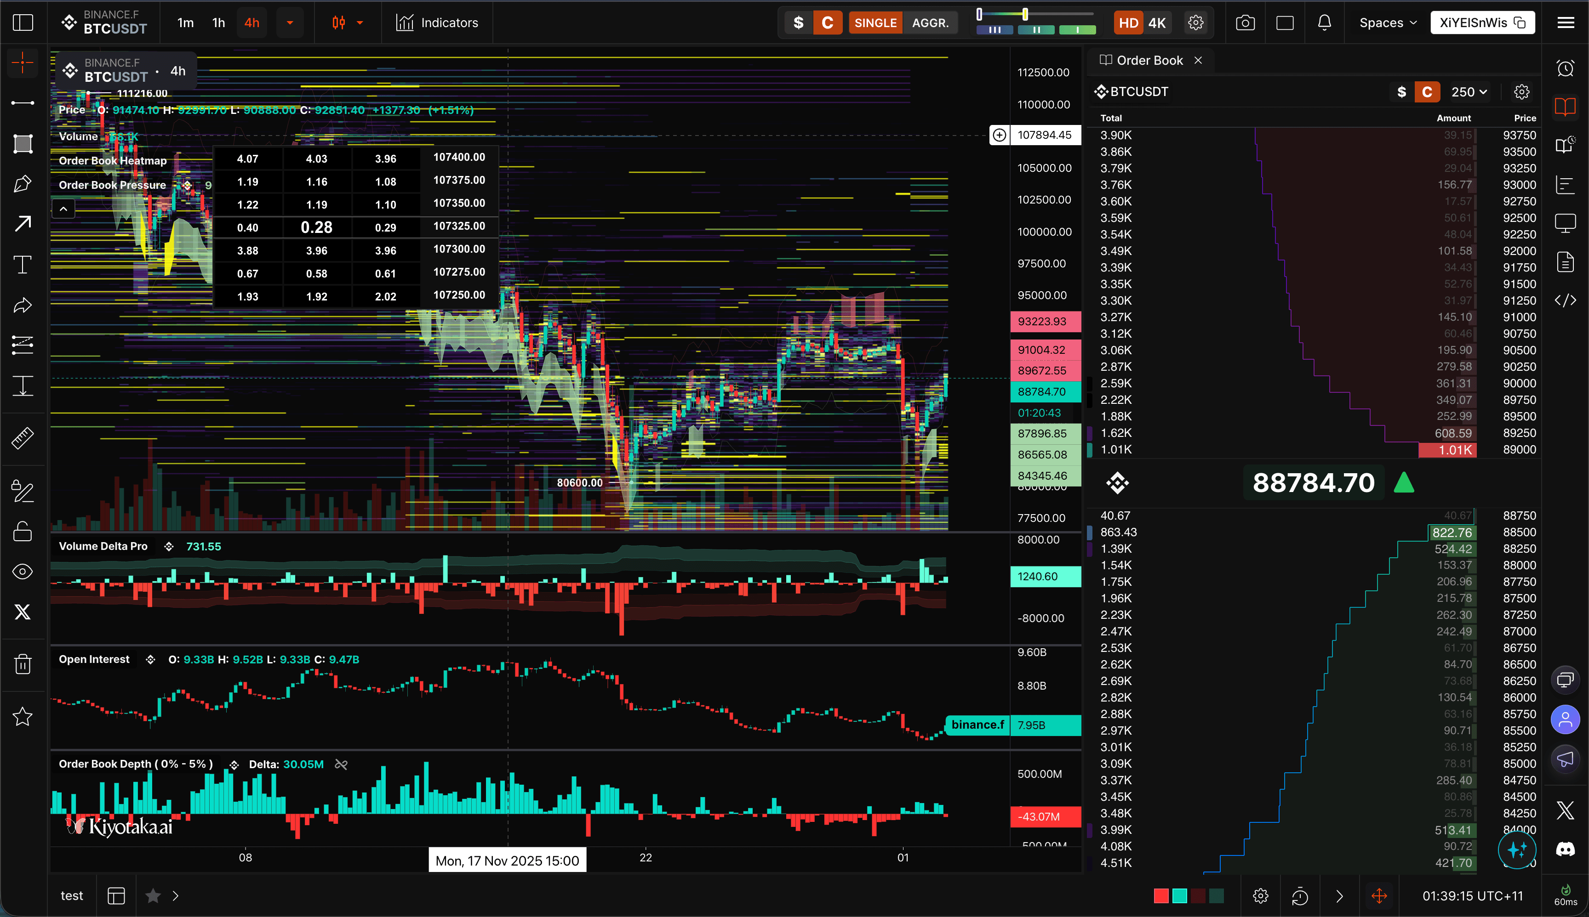
Task: Select the curved arrow tool
Action: coord(23,306)
